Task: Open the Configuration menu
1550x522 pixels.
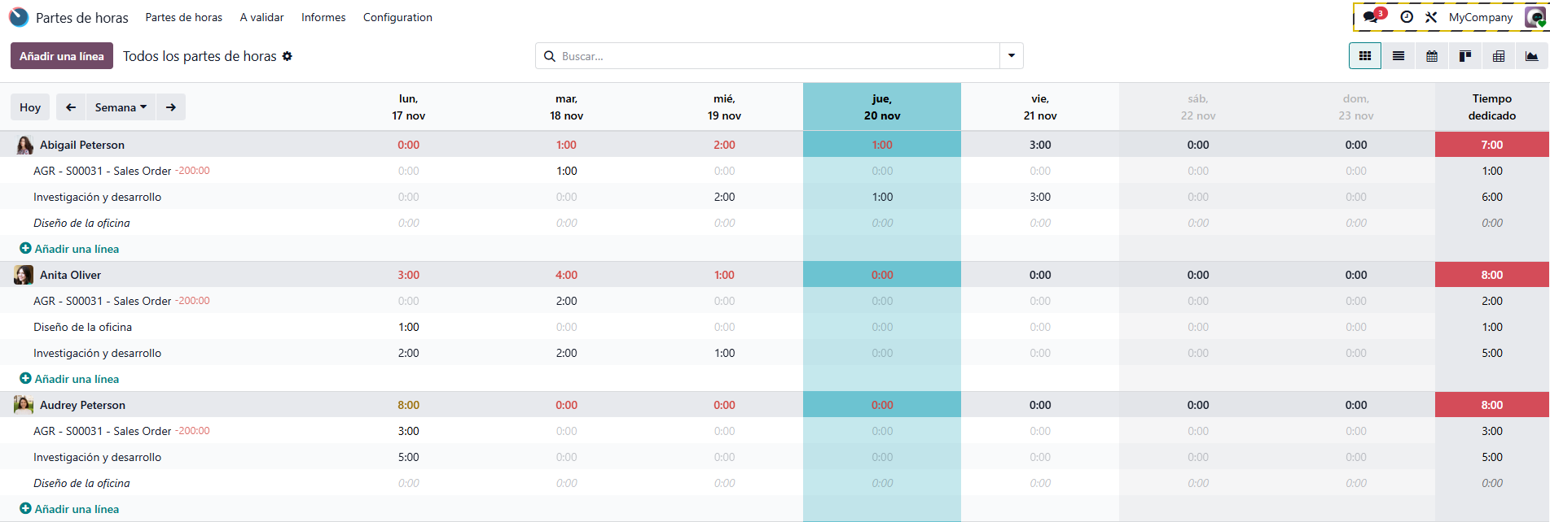Action: (x=397, y=17)
